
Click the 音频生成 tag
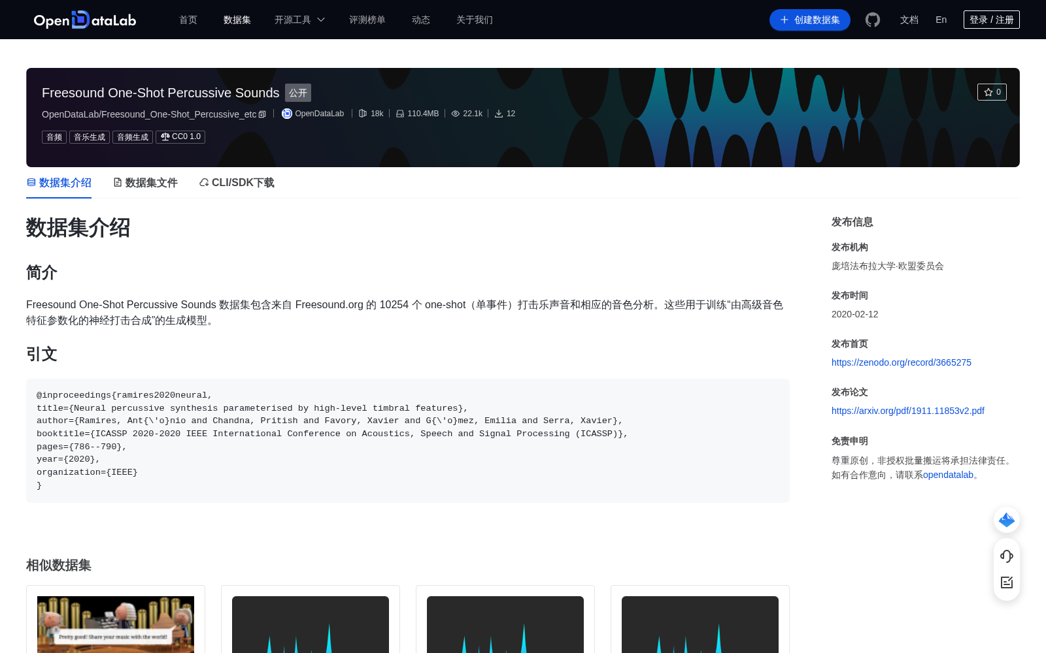coord(133,137)
